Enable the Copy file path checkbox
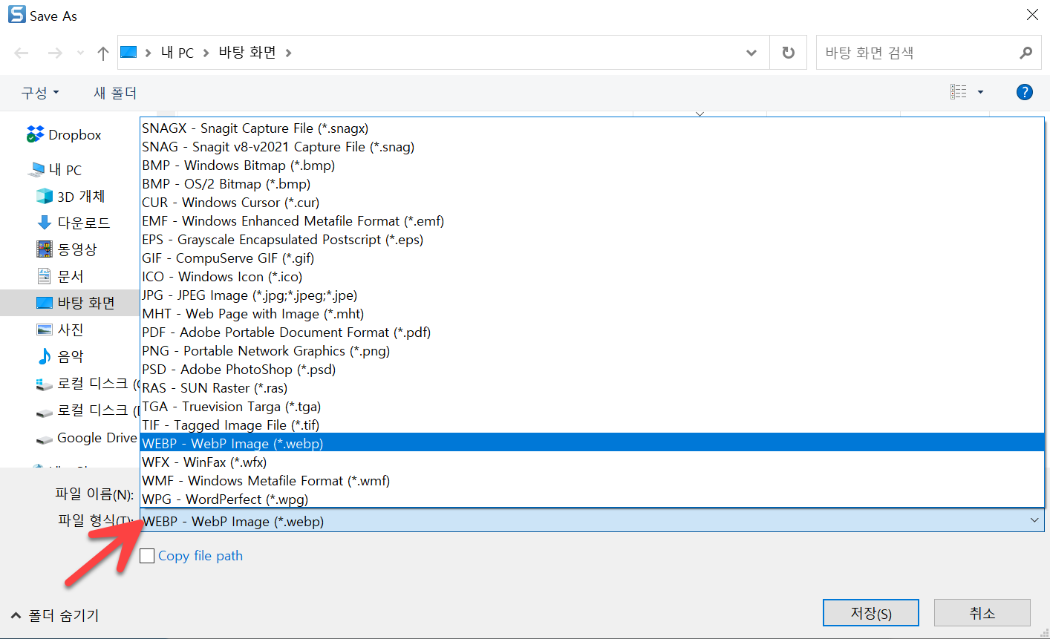 pyautogui.click(x=146, y=555)
